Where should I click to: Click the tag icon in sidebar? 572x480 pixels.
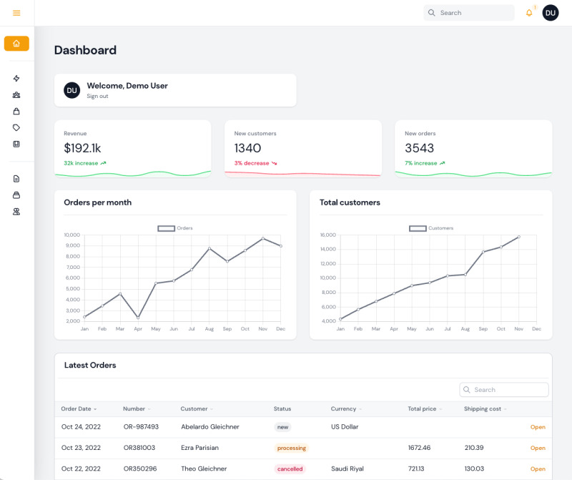pos(16,128)
